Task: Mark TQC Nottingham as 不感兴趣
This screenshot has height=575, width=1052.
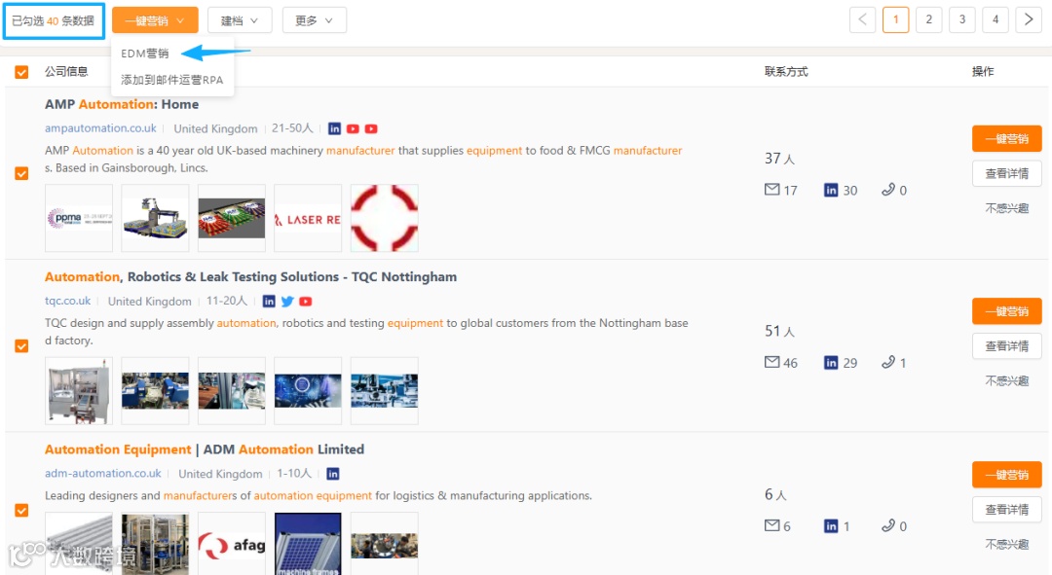Action: click(x=1006, y=380)
